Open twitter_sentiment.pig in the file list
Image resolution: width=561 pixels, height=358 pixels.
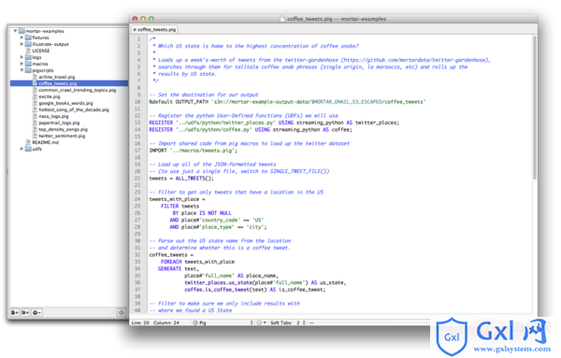(62, 136)
